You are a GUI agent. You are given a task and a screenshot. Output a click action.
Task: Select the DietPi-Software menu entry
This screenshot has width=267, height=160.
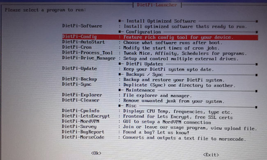coord(82,26)
